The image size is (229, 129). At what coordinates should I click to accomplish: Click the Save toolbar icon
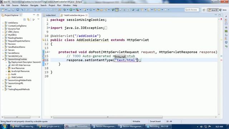9,10
